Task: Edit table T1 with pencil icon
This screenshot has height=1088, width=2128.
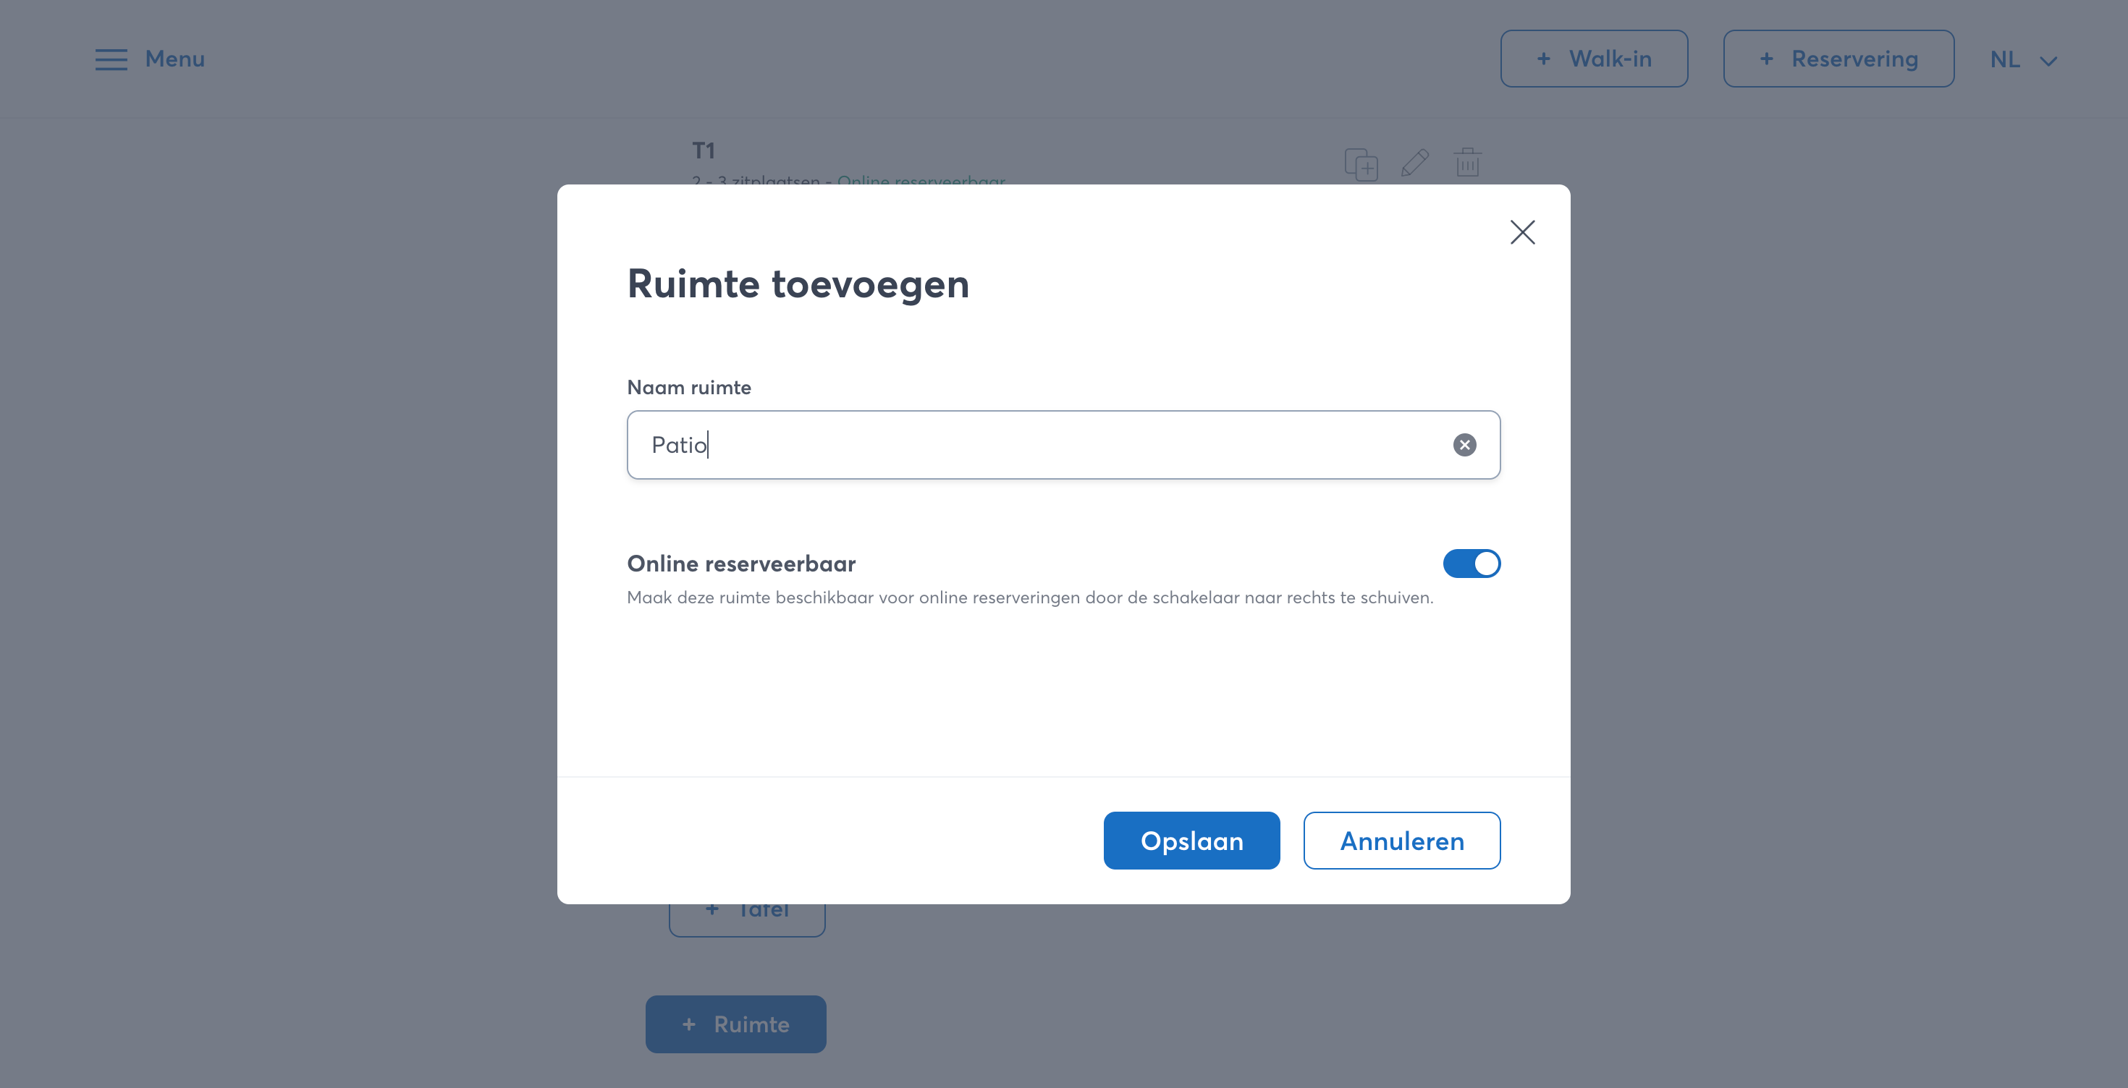Action: point(1414,163)
